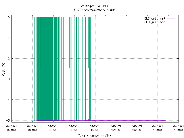The width and height of the screenshot is (184, 138).
Task: Click the x-axis tick label 06:00
Action: (53, 130)
